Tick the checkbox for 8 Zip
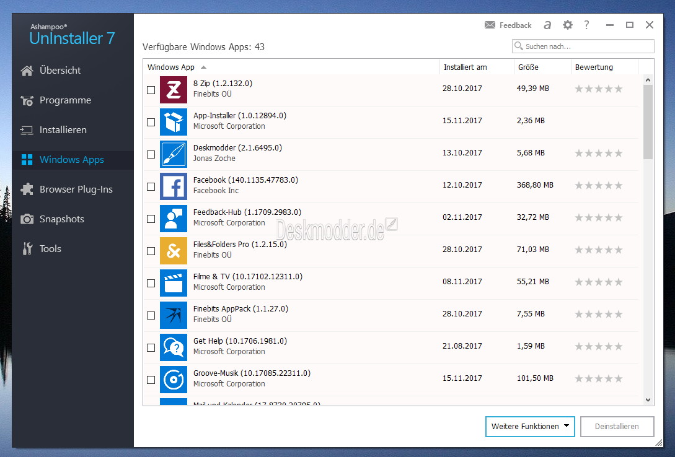 click(151, 90)
